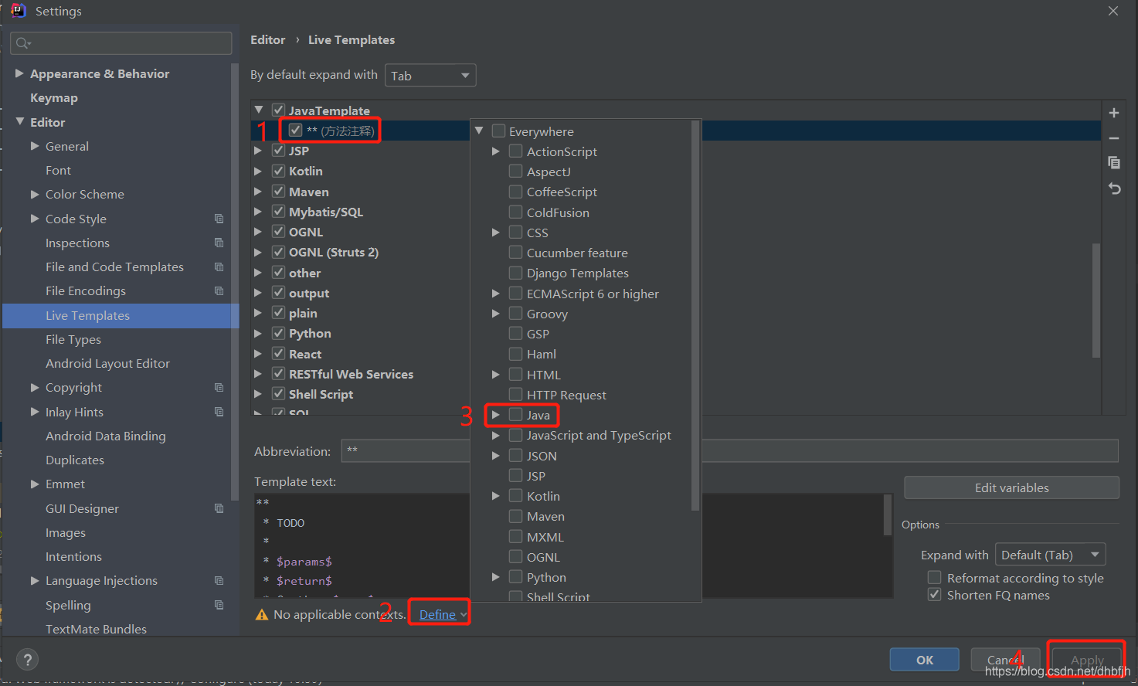Click the context popup vertical scrollbar
Viewport: 1138px width, 686px height.
click(695, 316)
